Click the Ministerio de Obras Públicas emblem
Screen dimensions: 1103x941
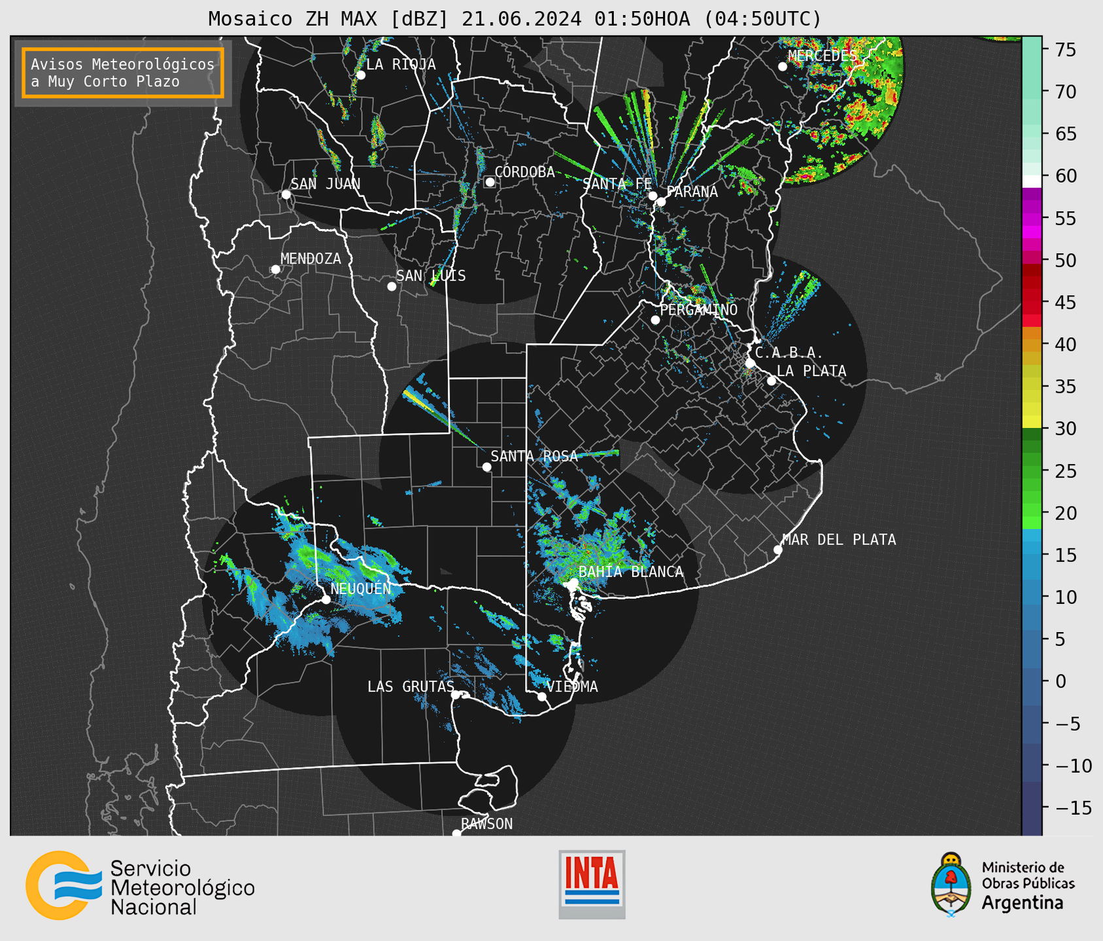(951, 884)
